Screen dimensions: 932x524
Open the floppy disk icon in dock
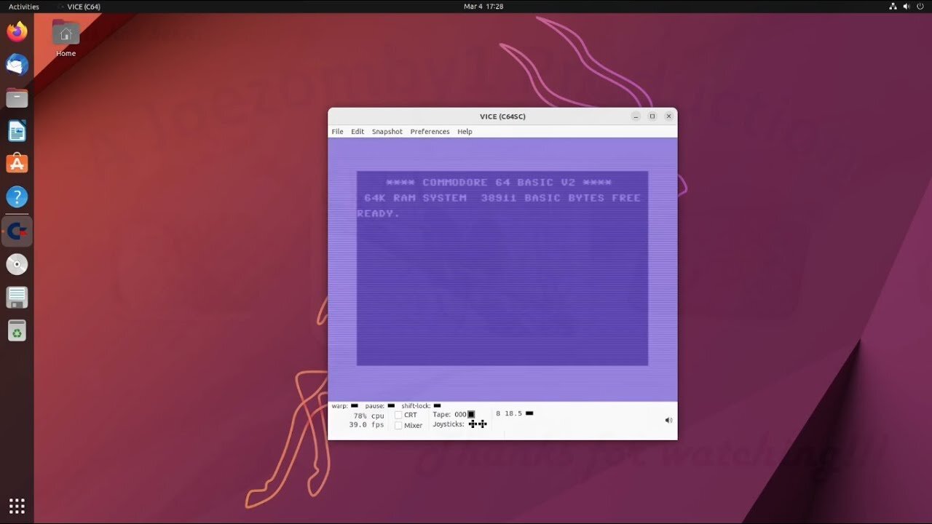17,298
